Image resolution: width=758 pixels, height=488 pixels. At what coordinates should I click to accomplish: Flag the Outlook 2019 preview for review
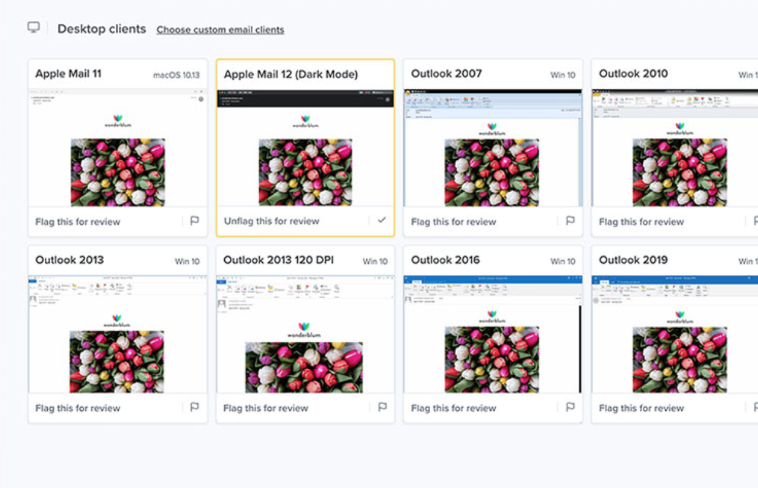coord(640,408)
